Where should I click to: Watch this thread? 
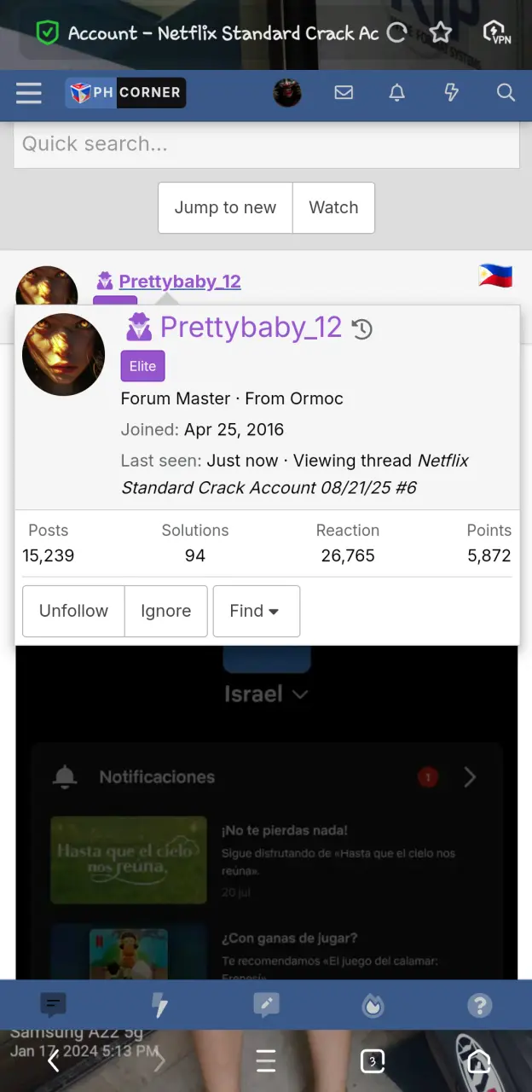[x=333, y=207]
